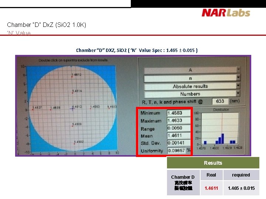Click the Uniformity field 0.09657
266x199 pixels.
pyautogui.click(x=177, y=150)
